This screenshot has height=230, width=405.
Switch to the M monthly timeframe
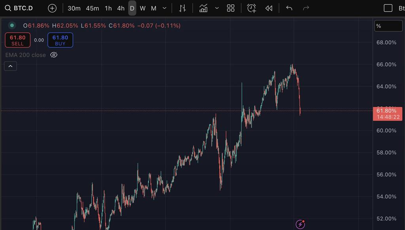[x=154, y=8]
